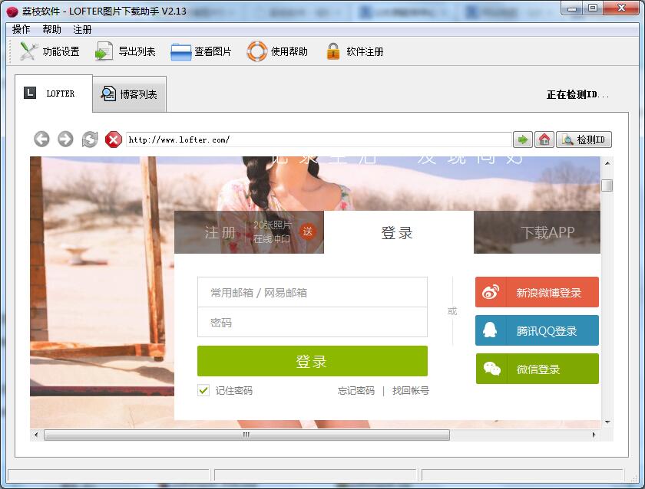Screen dimensions: 645x489
Task: Open 查看图片 image viewer
Action: click(181, 51)
